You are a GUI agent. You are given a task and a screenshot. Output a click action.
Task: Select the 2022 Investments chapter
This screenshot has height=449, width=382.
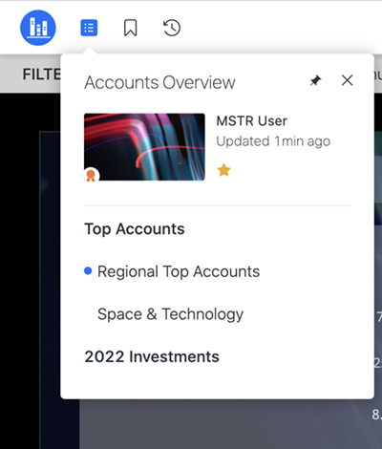coord(152,356)
